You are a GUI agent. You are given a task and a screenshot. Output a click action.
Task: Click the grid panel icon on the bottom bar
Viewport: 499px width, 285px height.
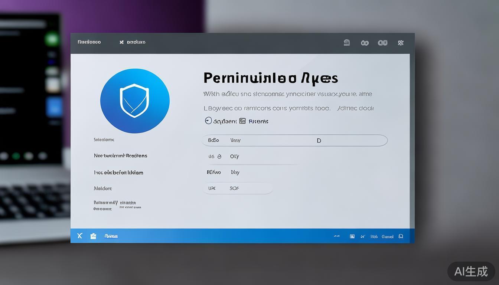[x=352, y=236]
